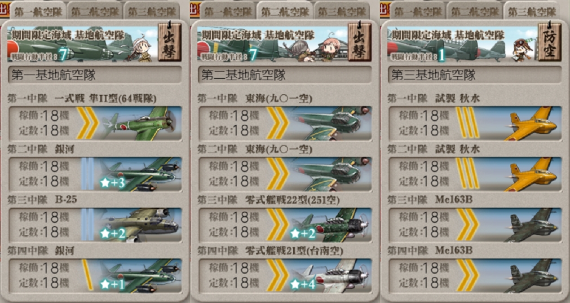Click the 第三基地航空隊 name field

click(x=475, y=75)
